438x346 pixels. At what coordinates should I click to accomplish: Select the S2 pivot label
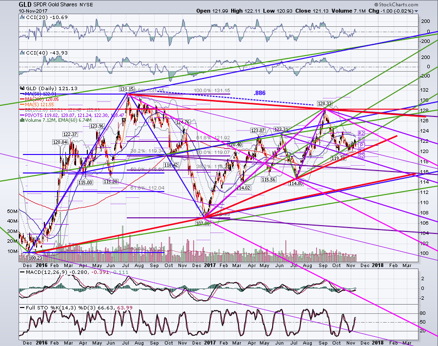[361, 156]
